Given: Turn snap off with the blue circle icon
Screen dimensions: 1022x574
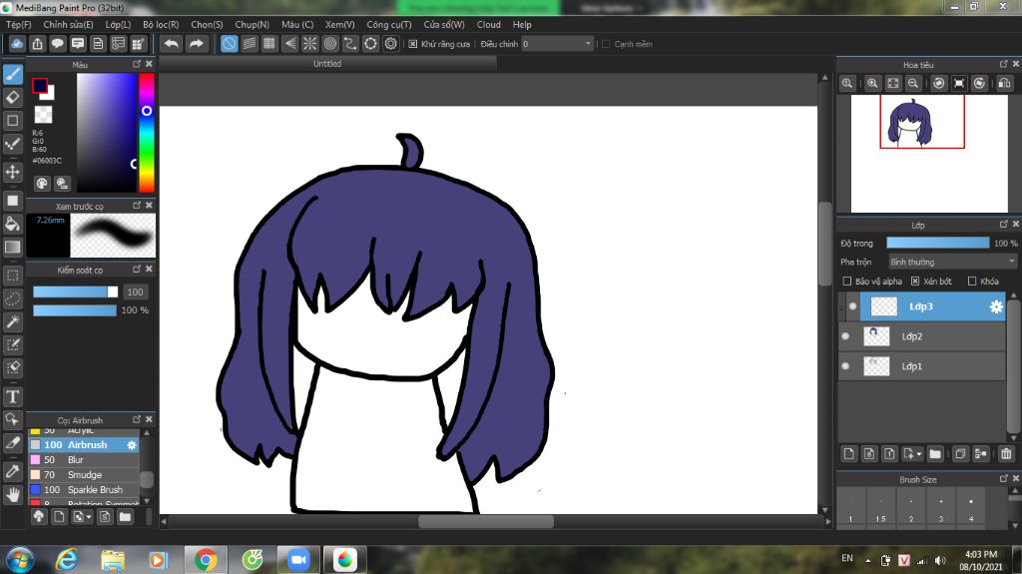Looking at the screenshot, I should (x=229, y=44).
